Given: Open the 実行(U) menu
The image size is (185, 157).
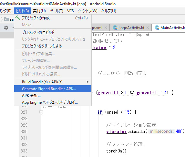Looking at the screenshot, I should pos(39,11).
